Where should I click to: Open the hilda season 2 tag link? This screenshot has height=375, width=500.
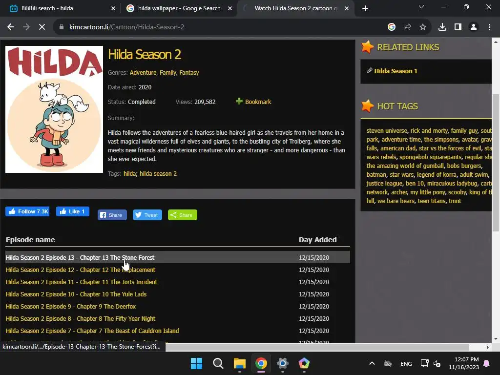pyautogui.click(x=158, y=174)
